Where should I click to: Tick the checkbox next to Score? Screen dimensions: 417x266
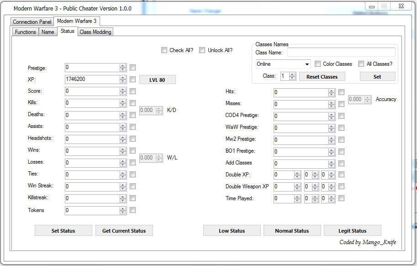(x=133, y=91)
